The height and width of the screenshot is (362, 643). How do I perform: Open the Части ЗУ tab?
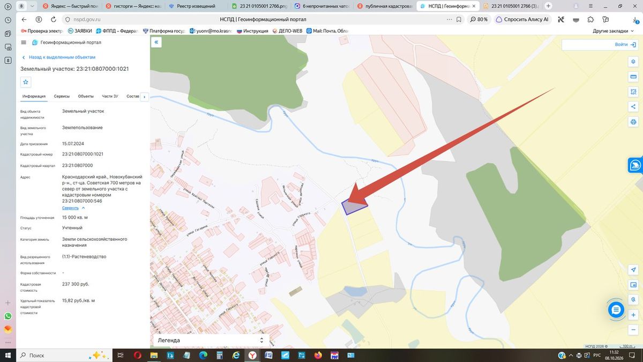(110, 97)
